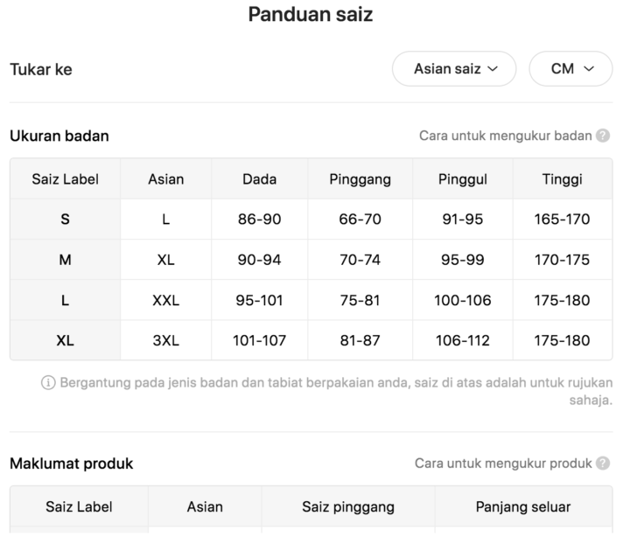Click the Panjang seluar column header
This screenshot has width=630, height=558.
pyautogui.click(x=523, y=506)
